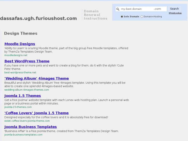Click the coffee lovers download description text
This screenshot has height=141, width=188.
[x=56, y=117]
